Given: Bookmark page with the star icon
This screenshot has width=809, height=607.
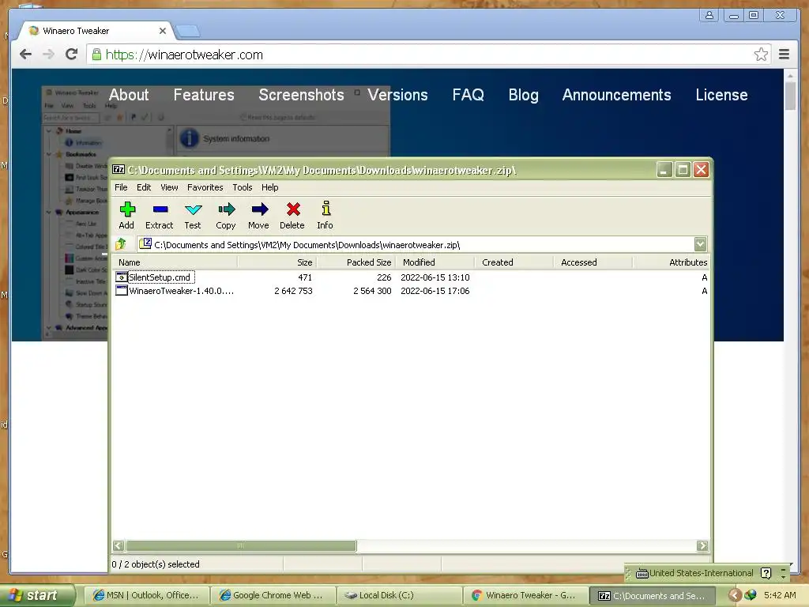Looking at the screenshot, I should tap(761, 55).
